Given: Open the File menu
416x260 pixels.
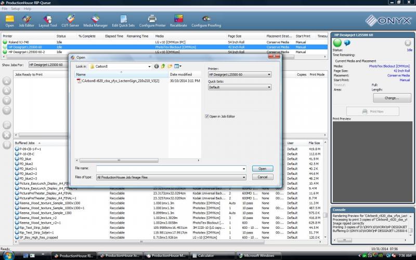Looking at the screenshot, I should 5,9.
